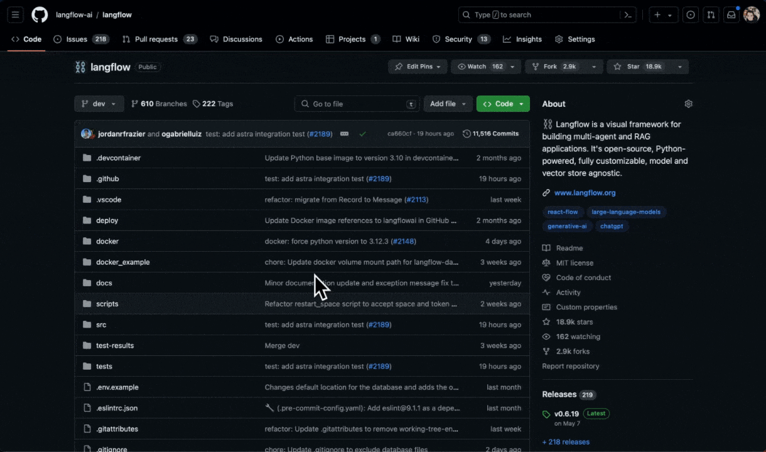The image size is (766, 452).
Task: Click the Go to file field
Action: [357, 104]
